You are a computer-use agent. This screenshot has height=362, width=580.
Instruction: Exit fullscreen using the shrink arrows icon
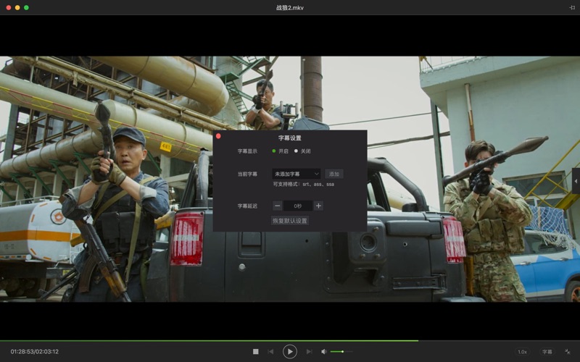pos(568,352)
